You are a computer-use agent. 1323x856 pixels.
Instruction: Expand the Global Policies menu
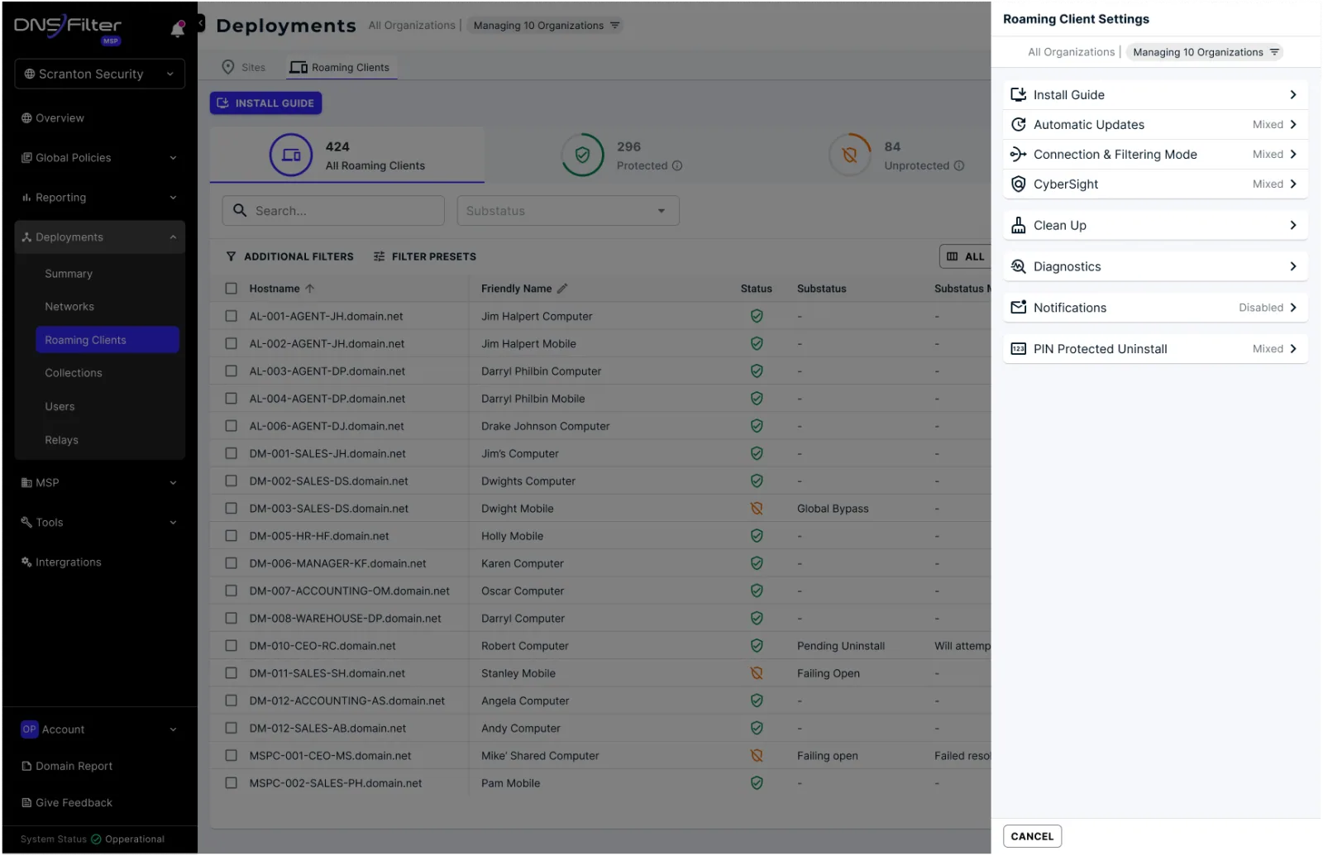click(99, 158)
